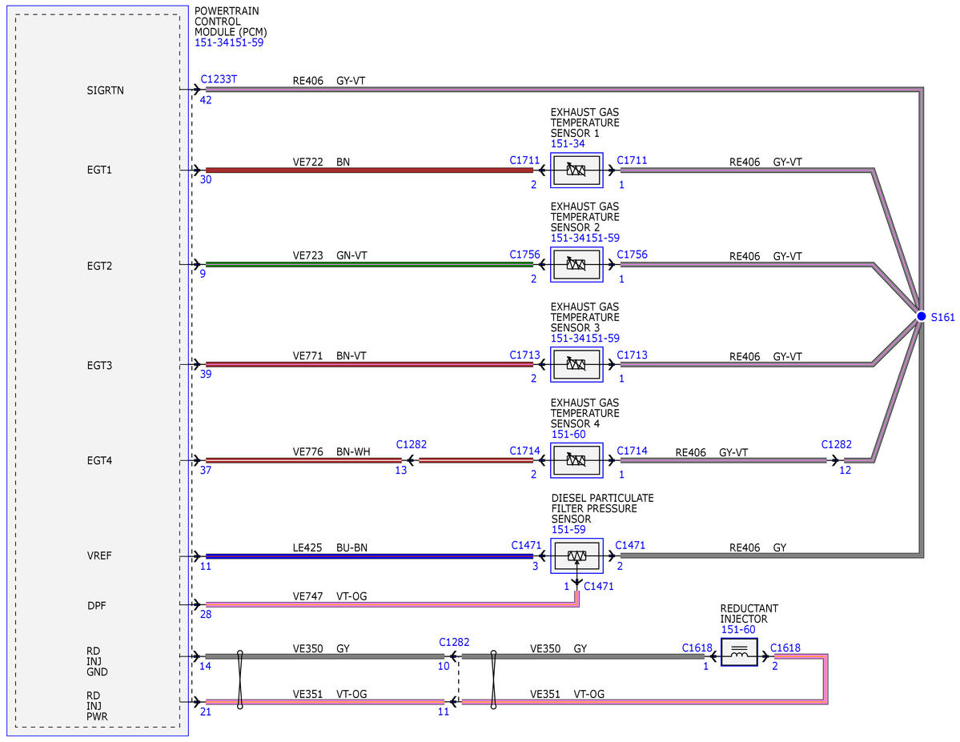Image resolution: width=960 pixels, height=742 pixels.
Task: Select Exhaust Gas Temperature Sensor 4 symbol
Action: point(576,460)
